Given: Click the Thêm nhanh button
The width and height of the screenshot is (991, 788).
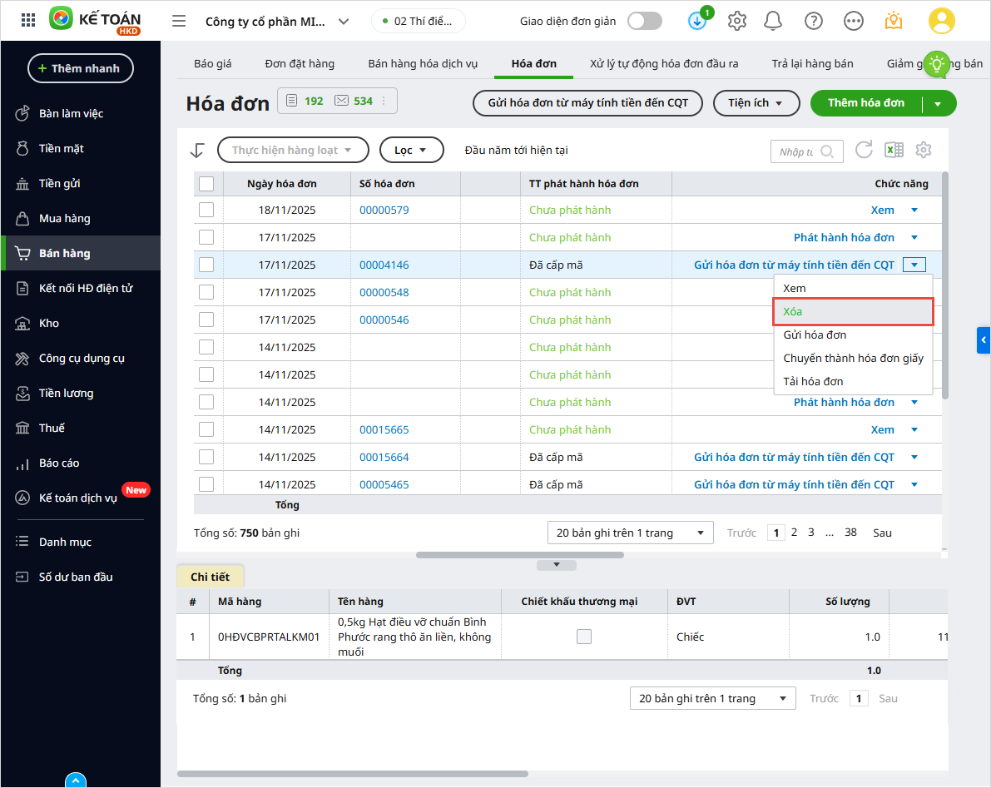Looking at the screenshot, I should click(81, 68).
